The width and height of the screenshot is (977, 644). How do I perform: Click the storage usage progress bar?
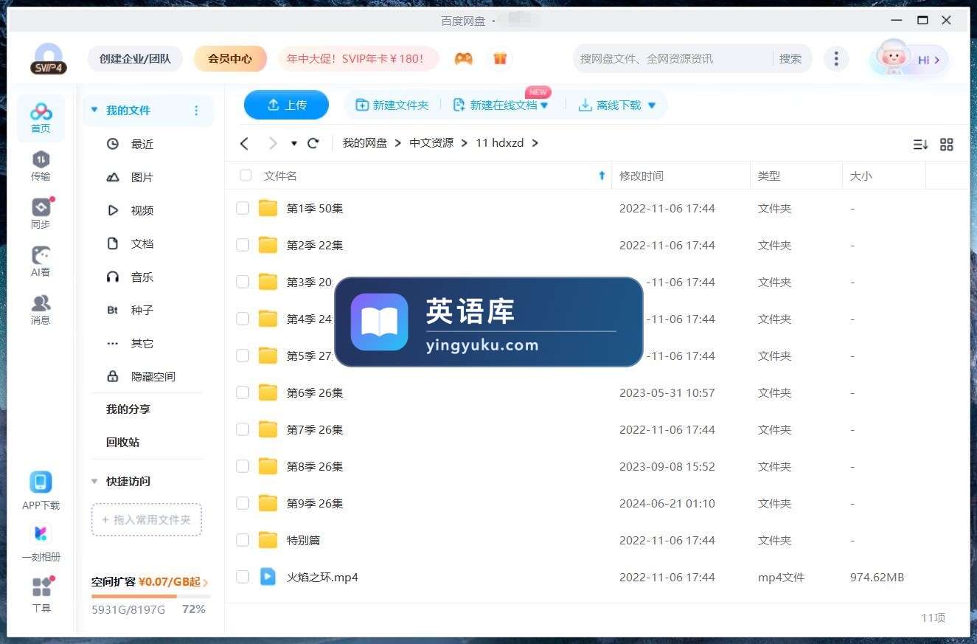pos(151,596)
